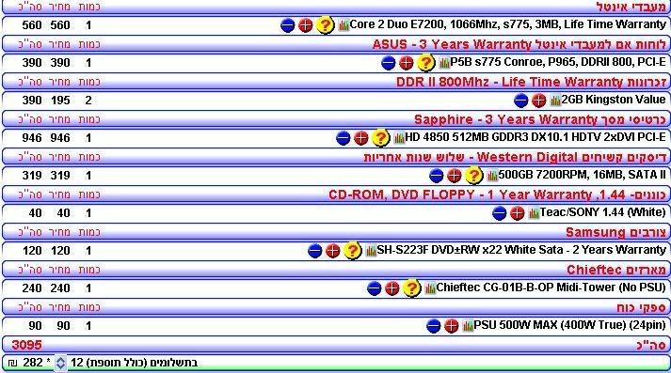This screenshot has height=373, width=671.
Task: Click the blue minus icon for Core 2 Duo E7200
Action: pyautogui.click(x=288, y=25)
